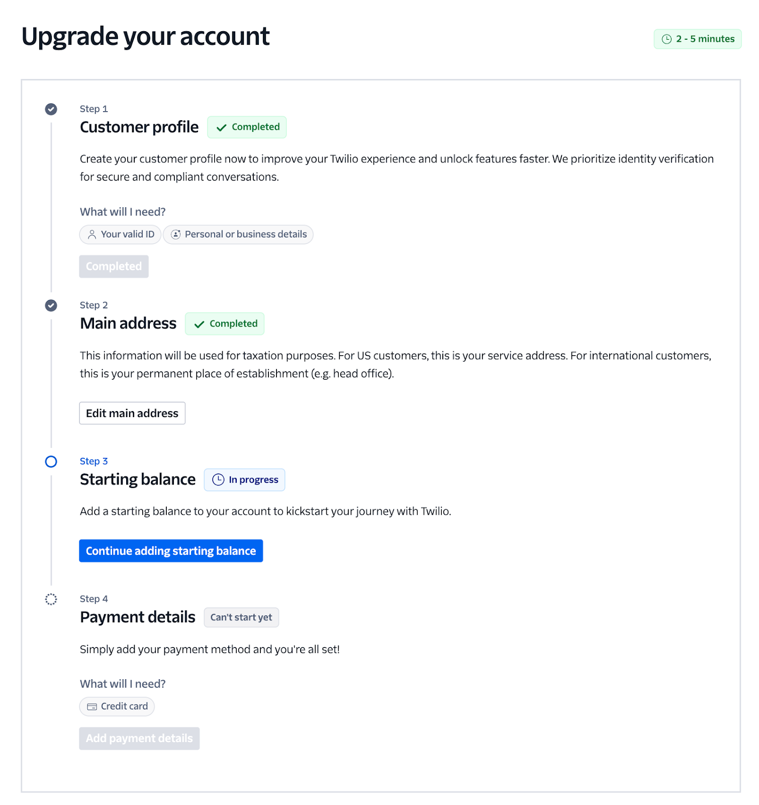The height and width of the screenshot is (805, 759).
Task: Click the person icon in Your valid ID
Action: point(92,234)
